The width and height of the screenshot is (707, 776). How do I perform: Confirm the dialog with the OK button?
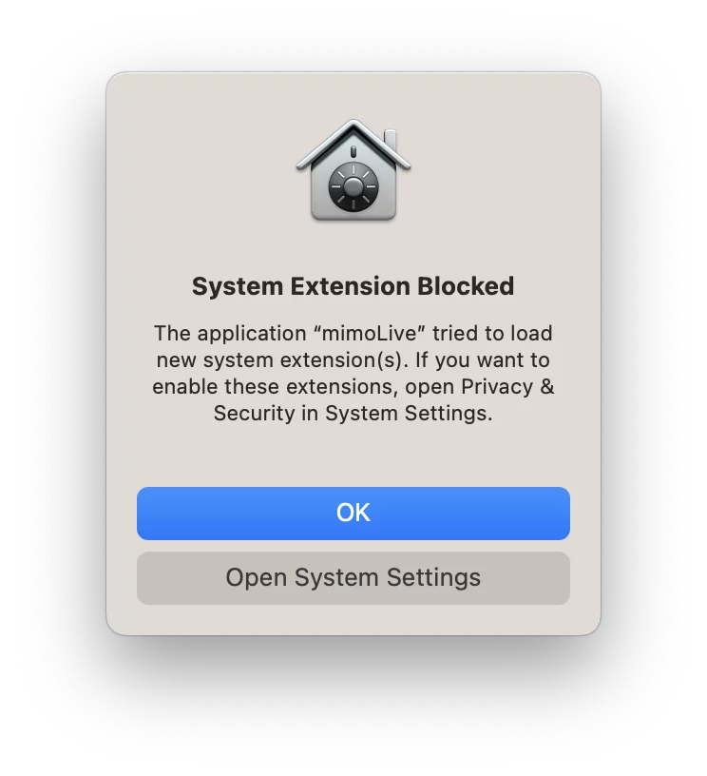pyautogui.click(x=353, y=514)
